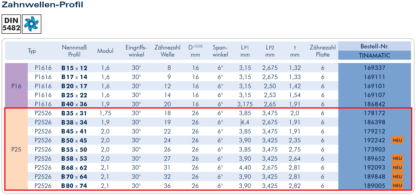Click t value 2,35 in B 50 row

click(295, 140)
